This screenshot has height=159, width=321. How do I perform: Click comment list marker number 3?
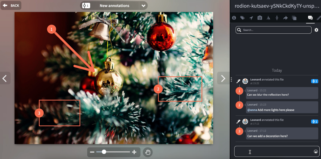(239, 131)
